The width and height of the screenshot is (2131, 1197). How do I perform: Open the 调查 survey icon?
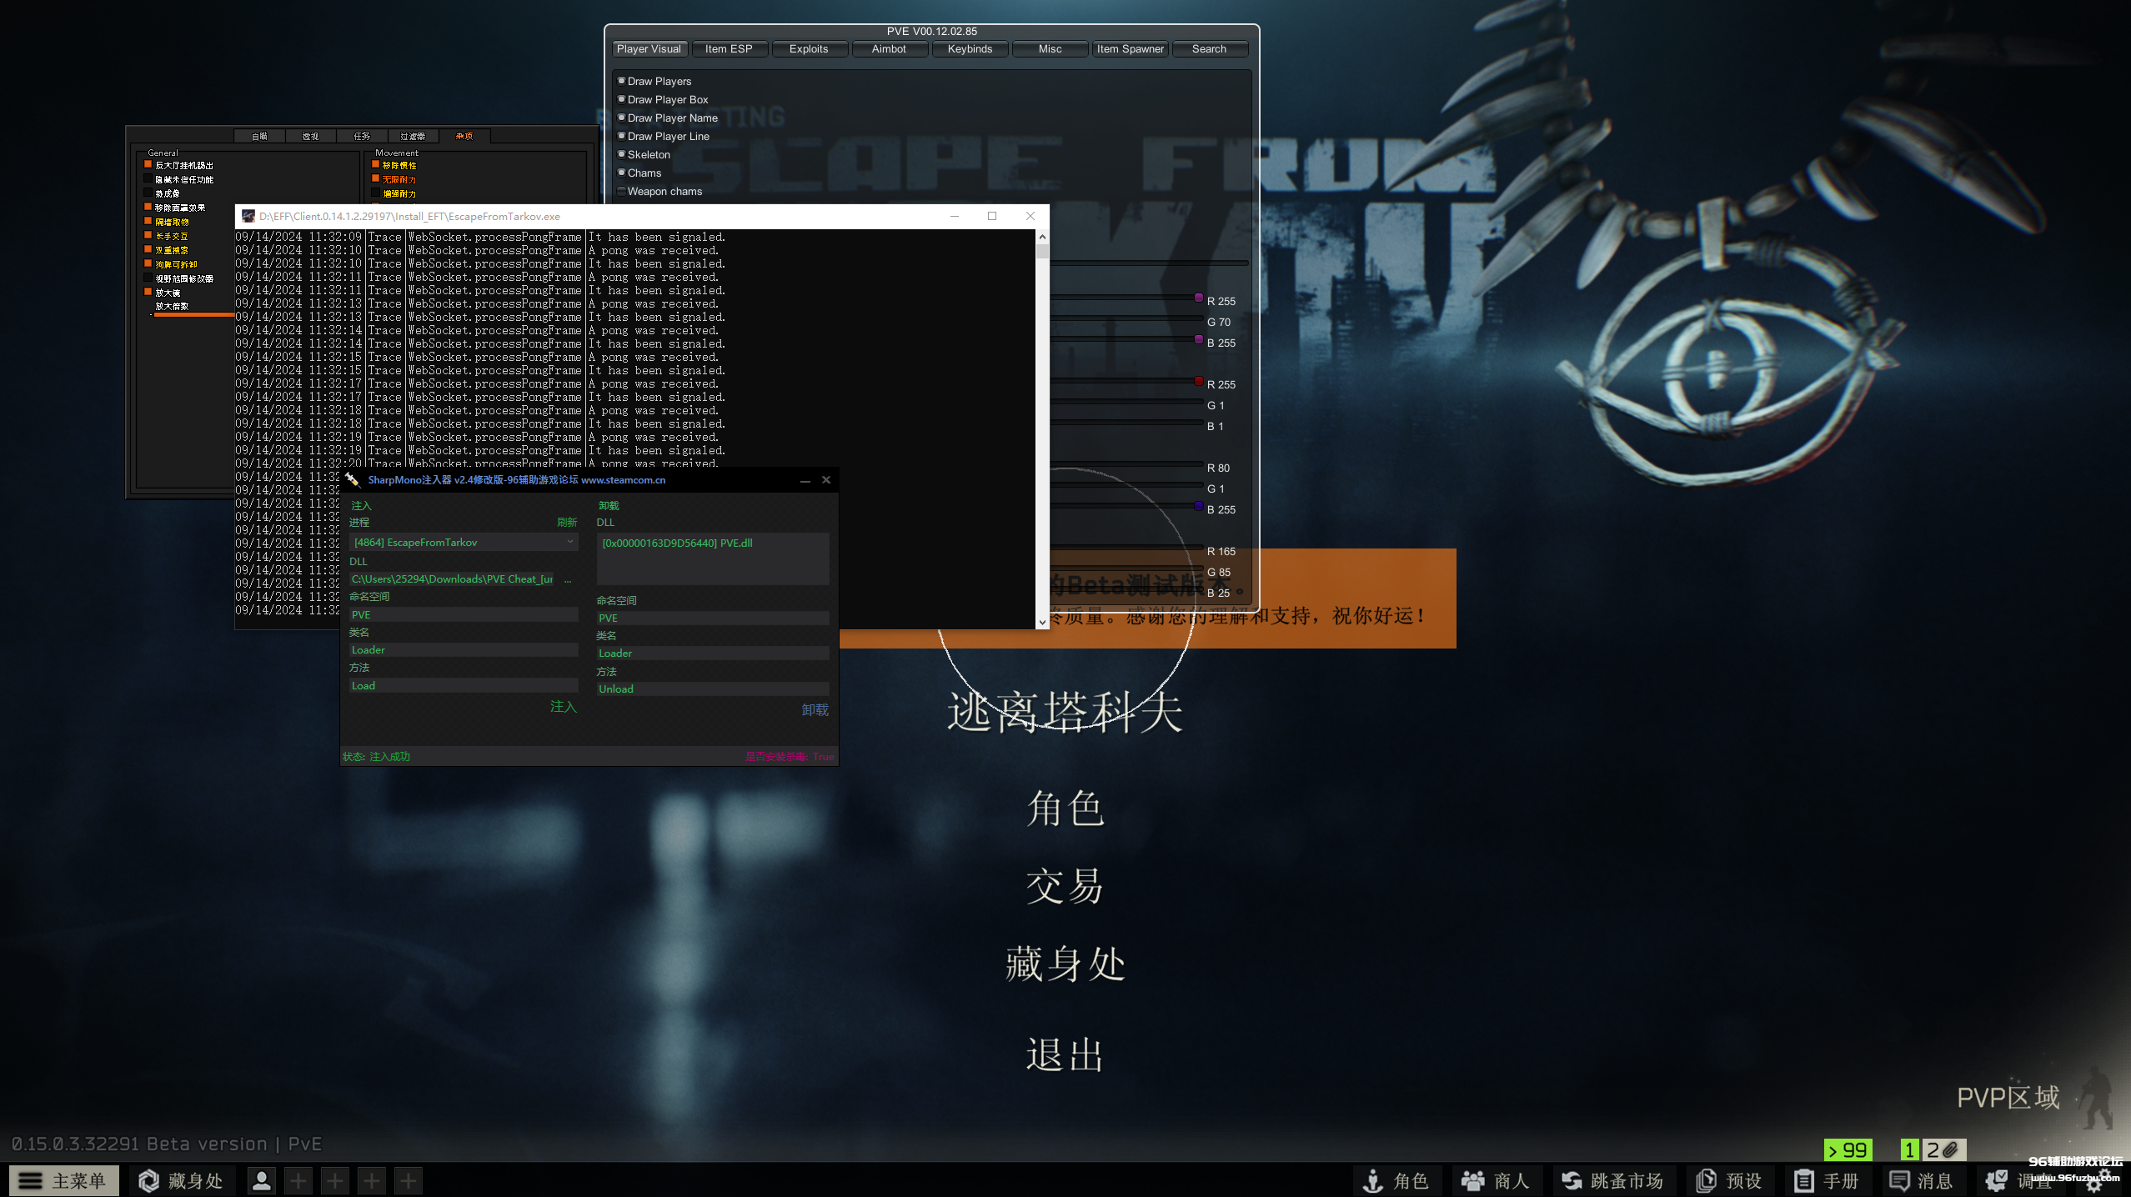click(1997, 1180)
